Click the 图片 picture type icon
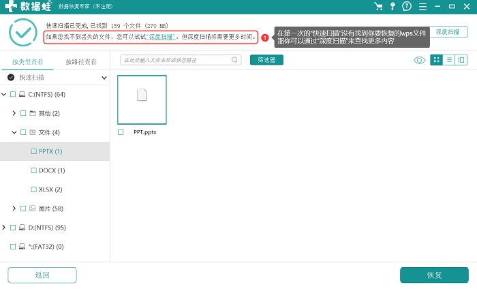This screenshot has height=291, width=477. [33, 209]
